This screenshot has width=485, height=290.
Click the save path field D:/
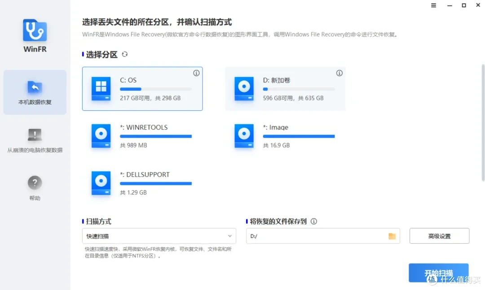click(323, 236)
